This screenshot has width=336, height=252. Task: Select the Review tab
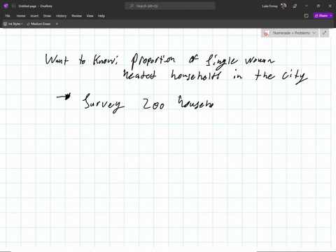(x=76, y=16)
